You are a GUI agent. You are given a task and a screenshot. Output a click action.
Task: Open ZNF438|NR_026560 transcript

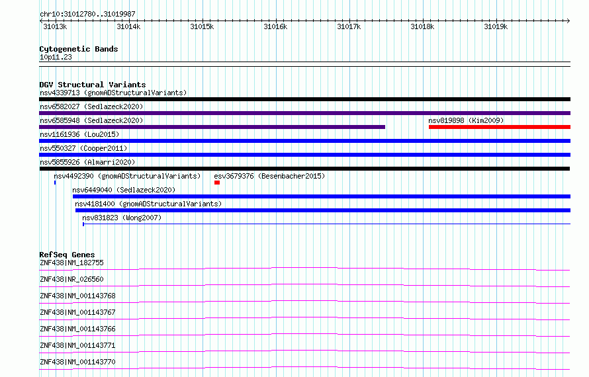(x=71, y=279)
